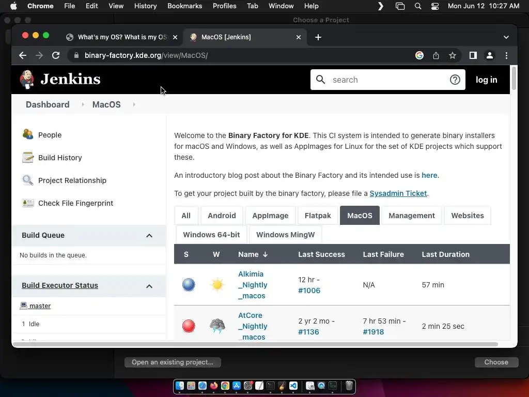Screen dimensions: 529x397
Task: Open macOS Spotlight search icon
Action: pyautogui.click(x=417, y=6)
